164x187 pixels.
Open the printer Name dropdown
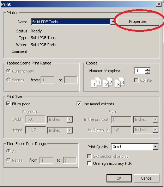click(113, 22)
